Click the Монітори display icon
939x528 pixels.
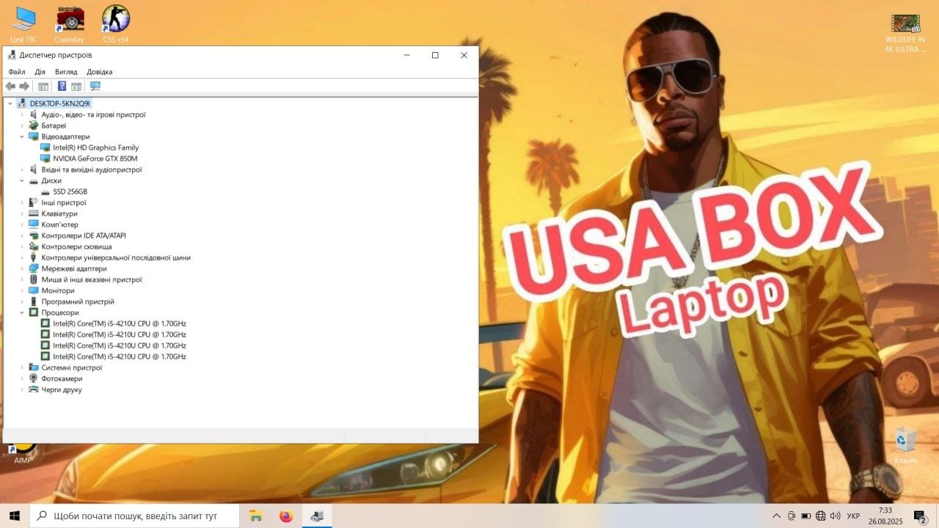coord(34,290)
